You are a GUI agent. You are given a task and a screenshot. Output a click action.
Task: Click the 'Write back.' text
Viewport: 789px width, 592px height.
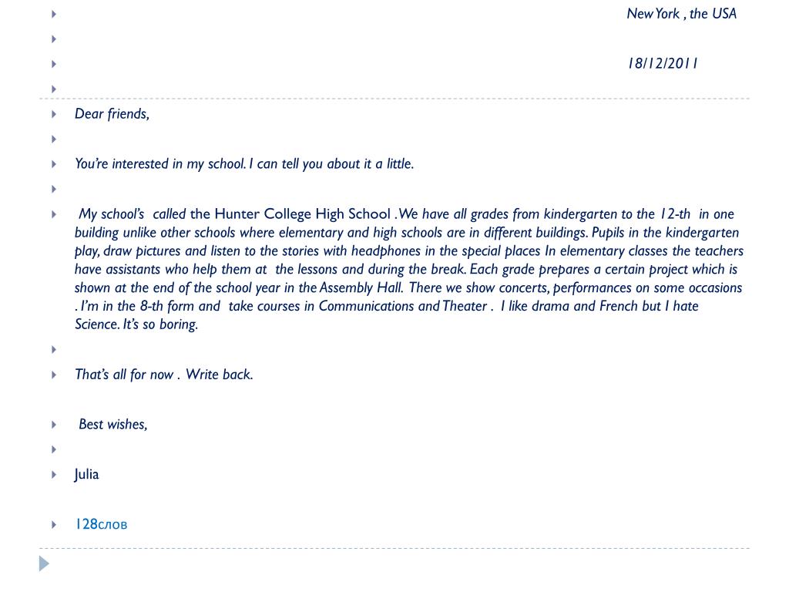click(x=219, y=375)
